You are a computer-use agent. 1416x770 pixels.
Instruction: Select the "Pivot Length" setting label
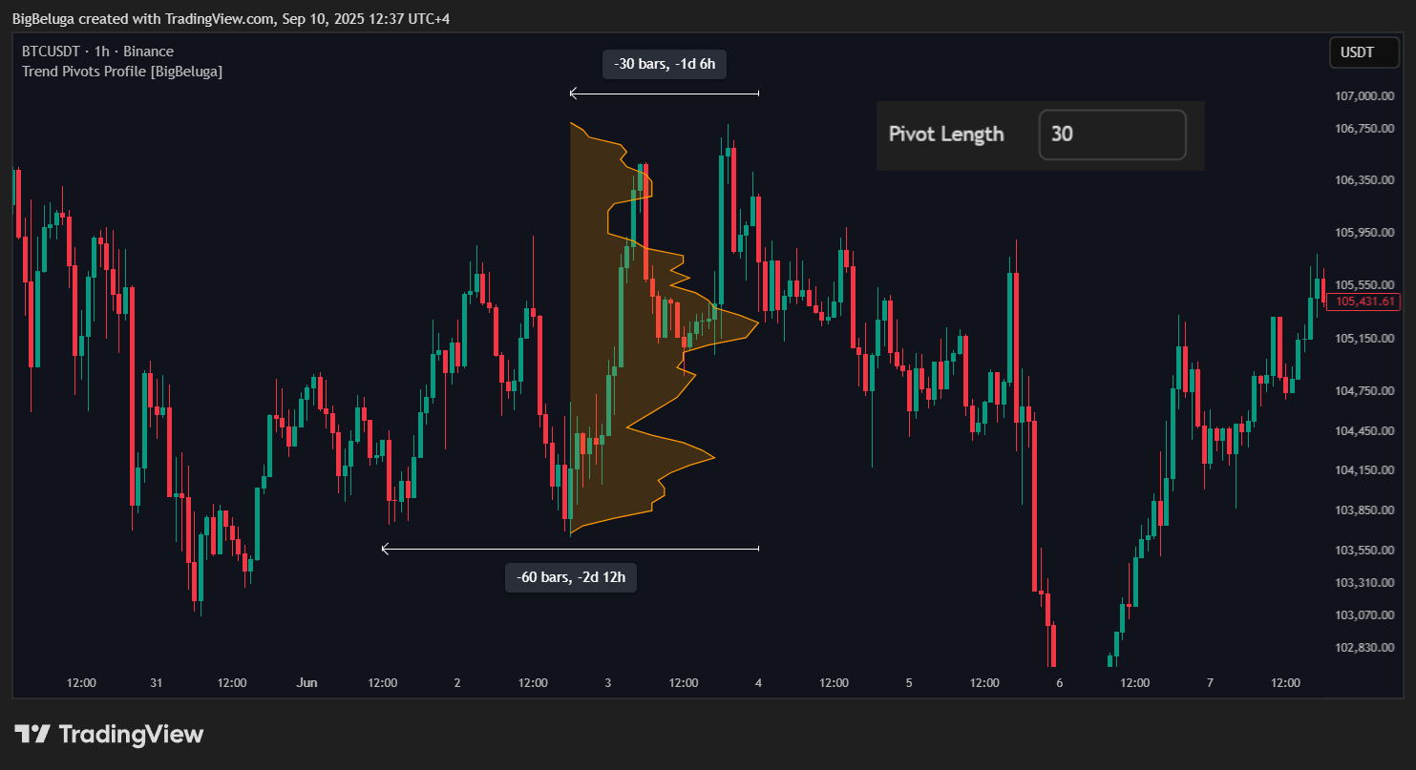(x=946, y=135)
